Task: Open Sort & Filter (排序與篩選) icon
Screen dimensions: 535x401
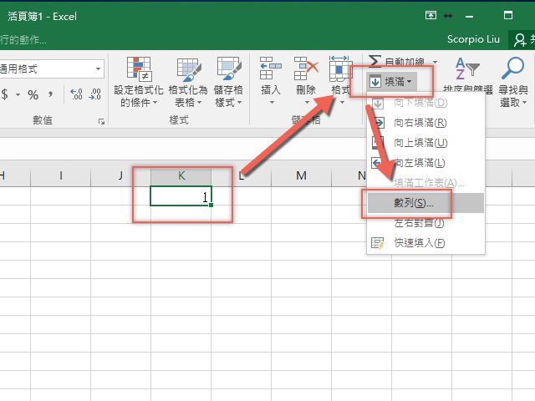Action: (x=467, y=69)
